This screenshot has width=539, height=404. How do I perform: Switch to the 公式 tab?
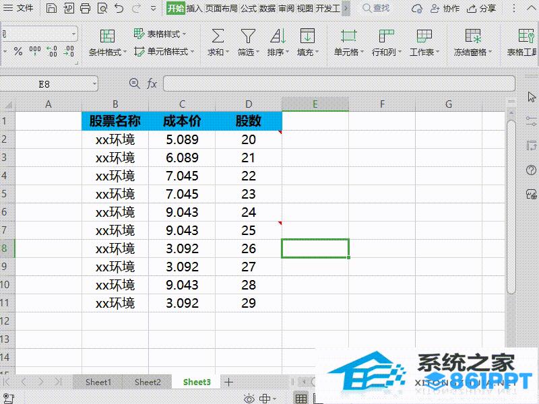[x=249, y=8]
